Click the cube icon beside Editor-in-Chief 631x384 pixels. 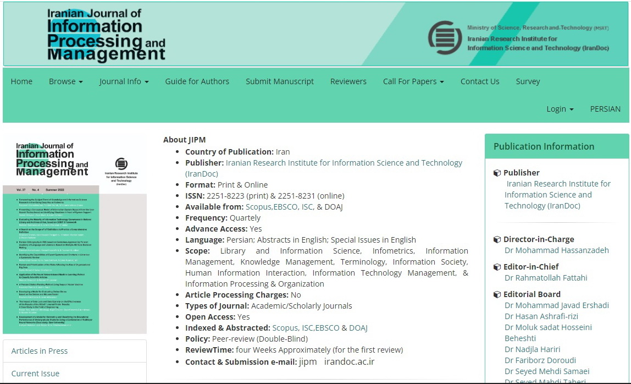tap(497, 267)
